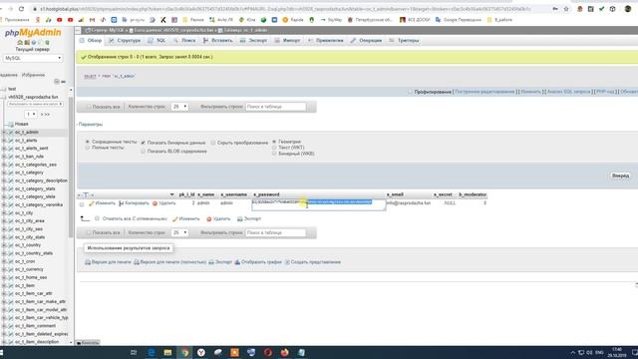This screenshot has height=359, width=638.
Task: Open the MySQL server dropdown
Action: 33,58
